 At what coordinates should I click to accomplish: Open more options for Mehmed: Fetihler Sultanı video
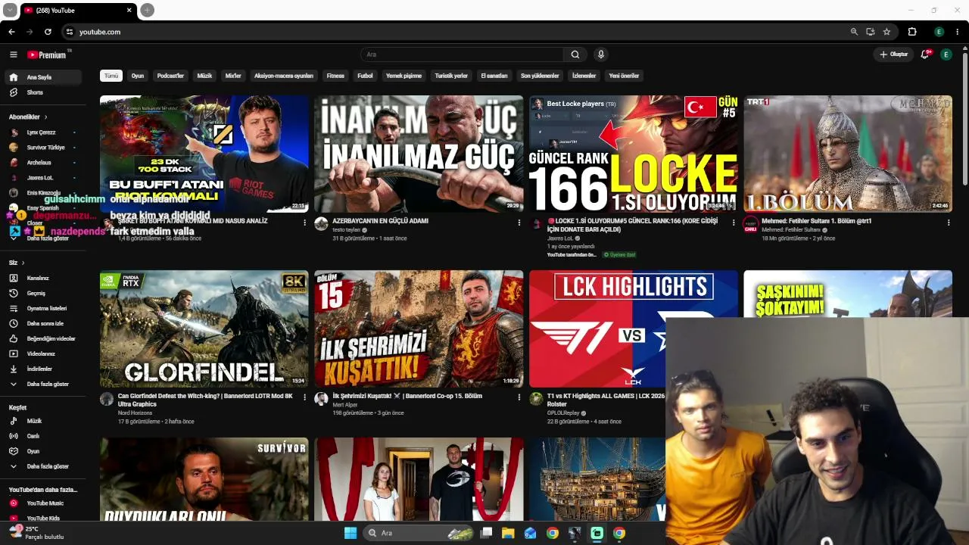(x=949, y=223)
